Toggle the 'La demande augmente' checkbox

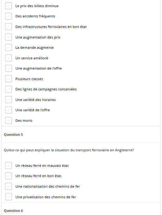point(8,48)
